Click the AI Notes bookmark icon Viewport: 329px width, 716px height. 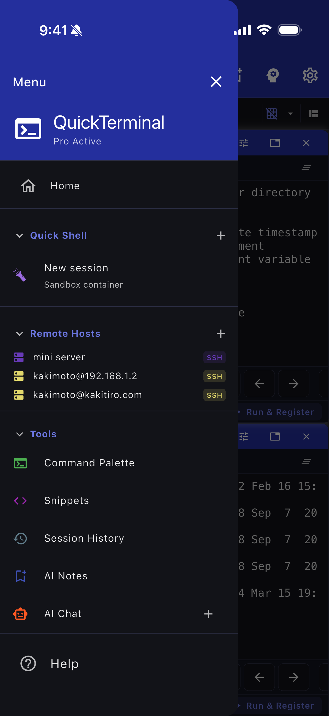tap(20, 576)
